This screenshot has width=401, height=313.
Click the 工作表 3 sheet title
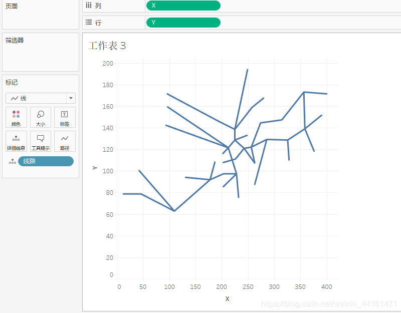(107, 46)
